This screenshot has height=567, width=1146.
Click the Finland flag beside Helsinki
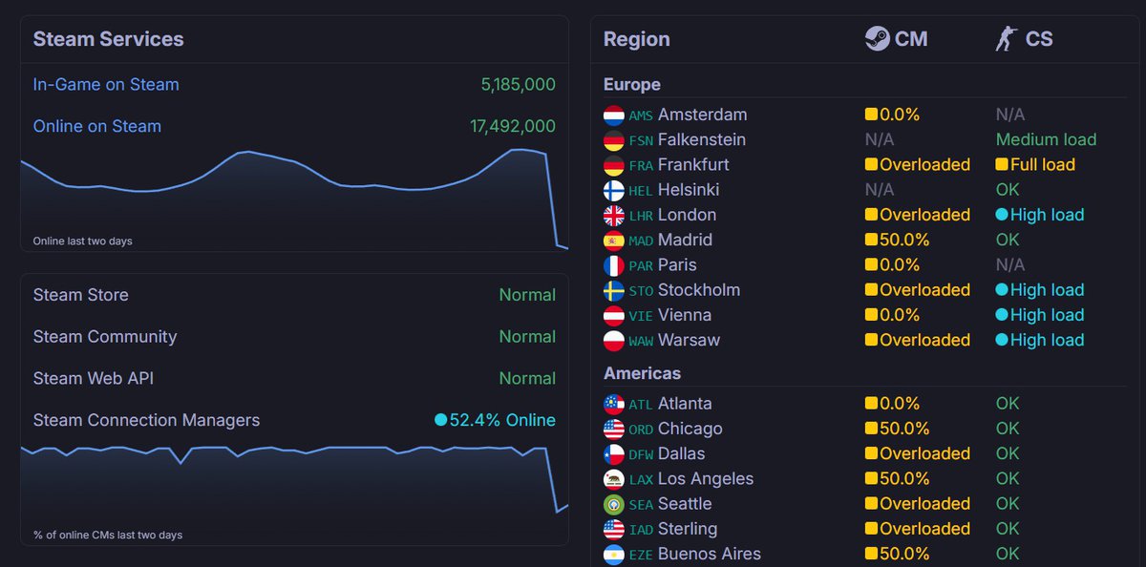pyautogui.click(x=614, y=191)
